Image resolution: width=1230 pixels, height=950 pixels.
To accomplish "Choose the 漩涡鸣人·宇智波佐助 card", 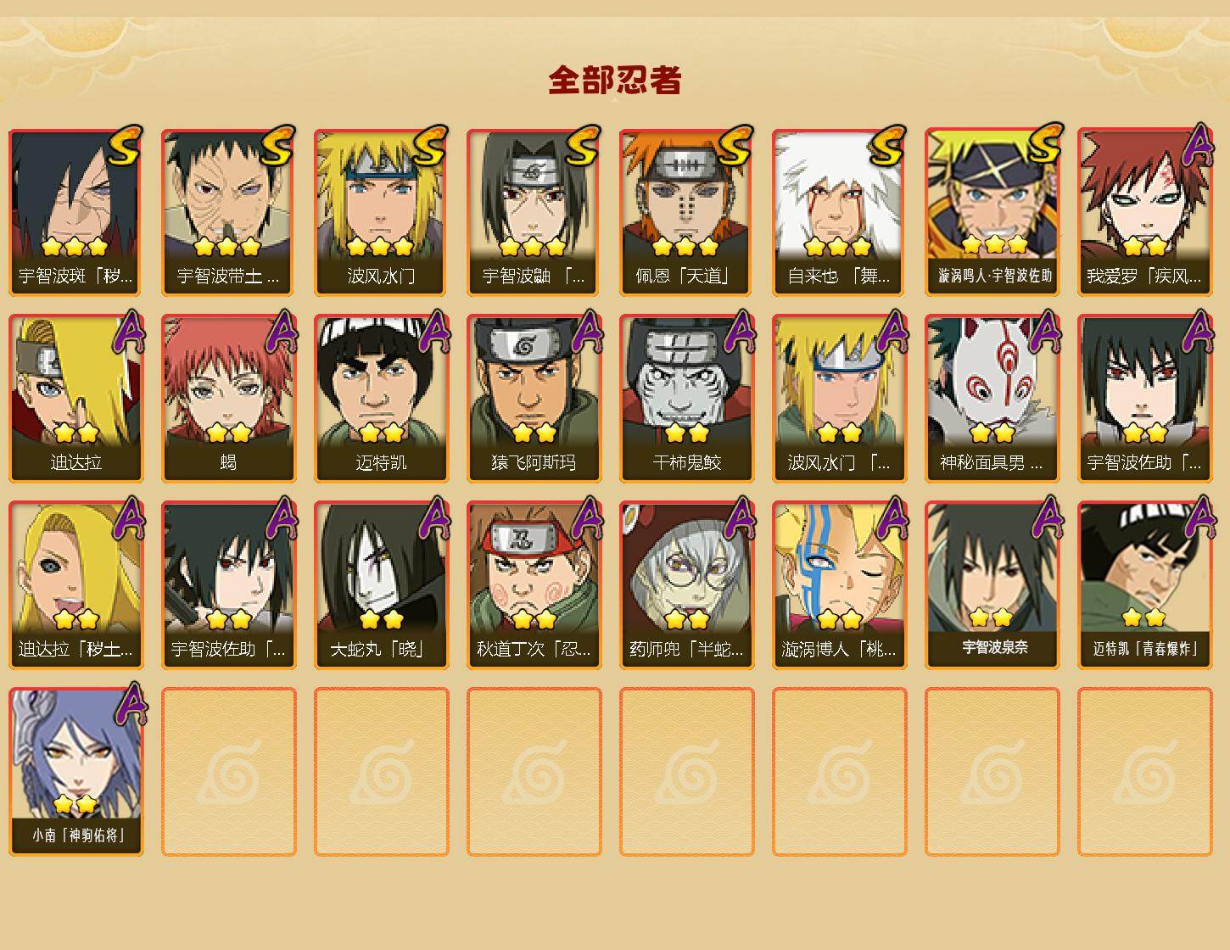I will (x=992, y=212).
